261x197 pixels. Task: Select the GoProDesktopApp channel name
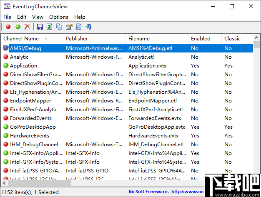click(33, 127)
